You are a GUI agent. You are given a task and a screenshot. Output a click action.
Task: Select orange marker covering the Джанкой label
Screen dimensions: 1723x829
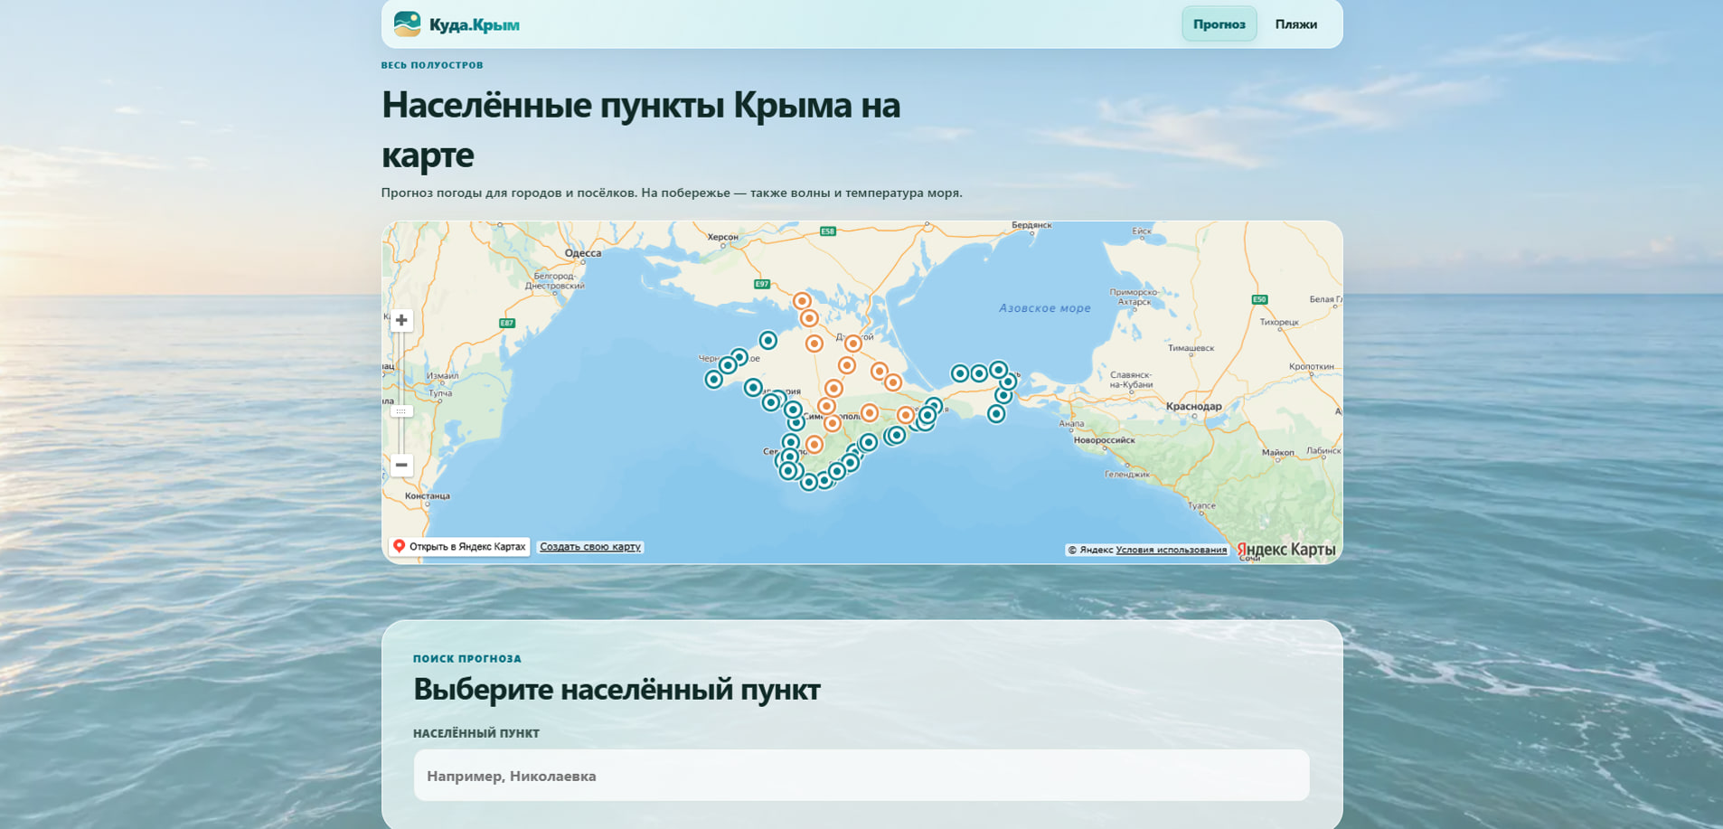[x=852, y=344]
